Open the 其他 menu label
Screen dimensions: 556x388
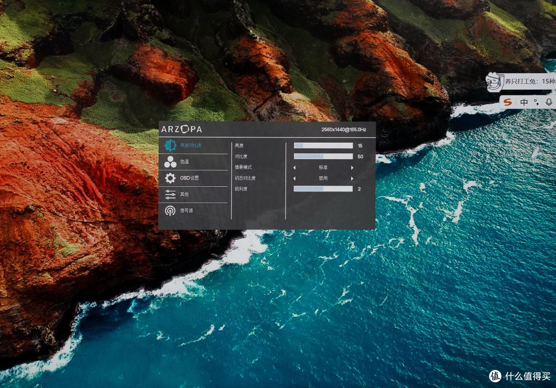[184, 194]
